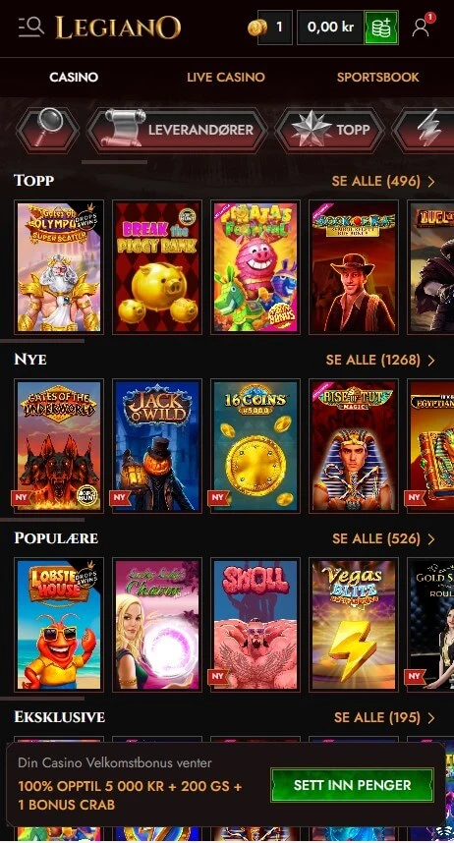Open the menu search icon

(x=30, y=27)
